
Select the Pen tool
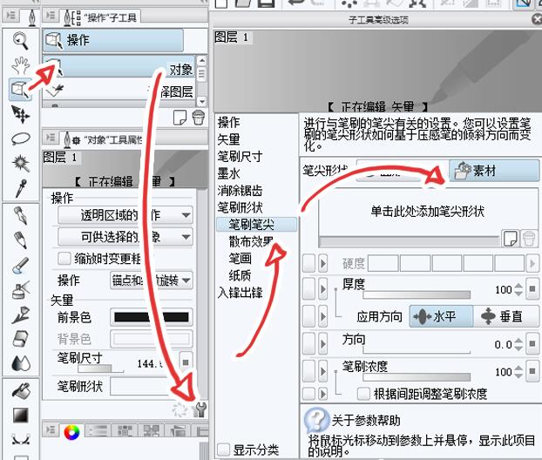point(20,216)
